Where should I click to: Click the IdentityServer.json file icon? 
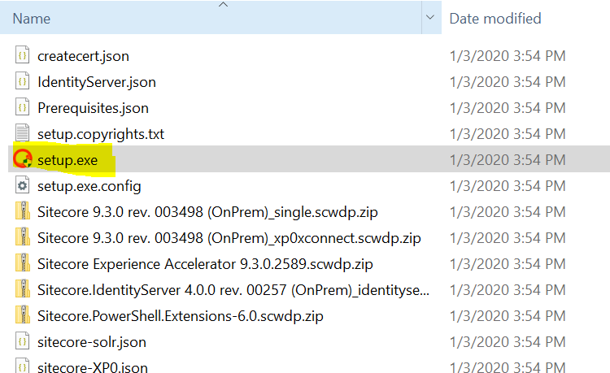point(22,81)
